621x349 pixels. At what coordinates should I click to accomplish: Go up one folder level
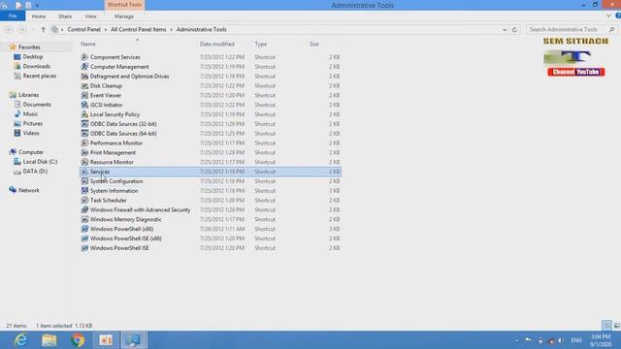pos(43,29)
